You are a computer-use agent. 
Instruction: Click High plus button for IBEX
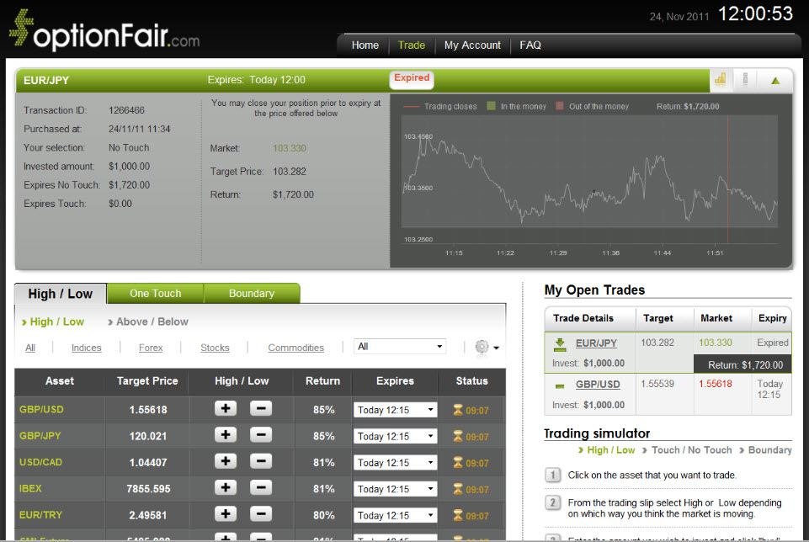[x=226, y=487]
